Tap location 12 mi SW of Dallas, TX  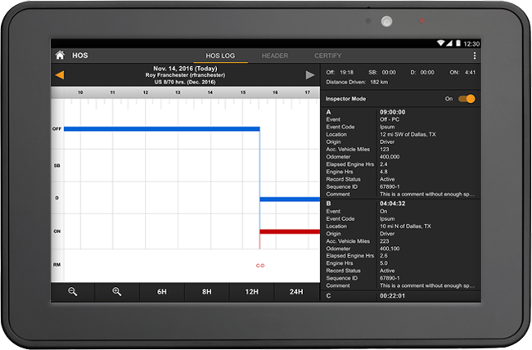pyautogui.click(x=408, y=134)
